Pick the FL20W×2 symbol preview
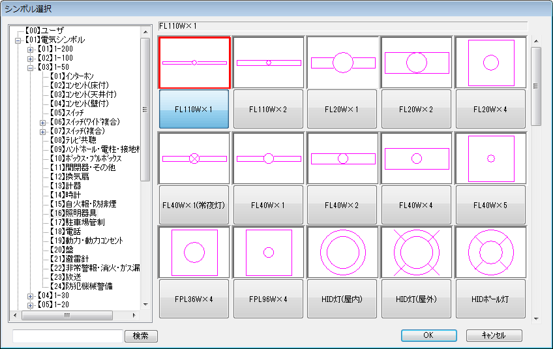This screenshot has width=553, height=349. (x=417, y=63)
